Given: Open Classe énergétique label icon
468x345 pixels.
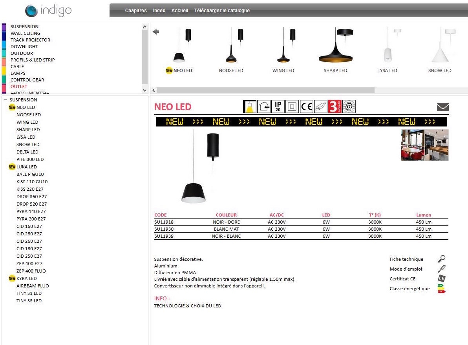Looking at the screenshot, I should pyautogui.click(x=441, y=289).
